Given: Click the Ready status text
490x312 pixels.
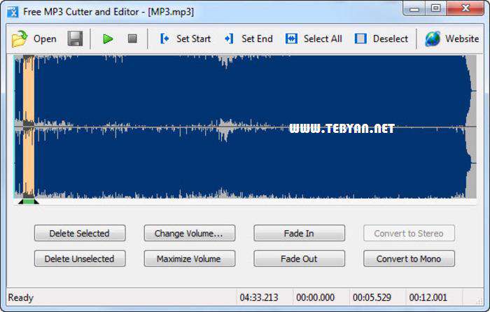Looking at the screenshot, I should (x=20, y=297).
